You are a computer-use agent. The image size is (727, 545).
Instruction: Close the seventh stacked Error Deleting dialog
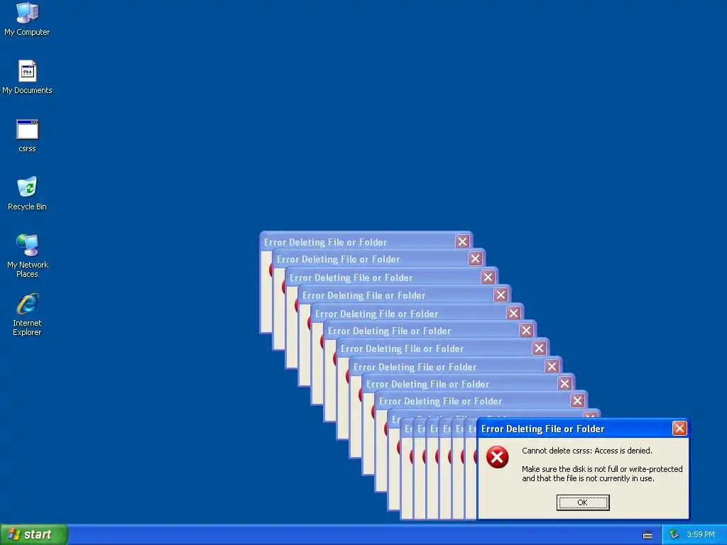(539, 348)
